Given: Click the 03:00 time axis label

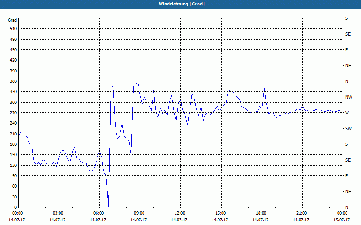Looking at the screenshot, I should click(x=58, y=213).
